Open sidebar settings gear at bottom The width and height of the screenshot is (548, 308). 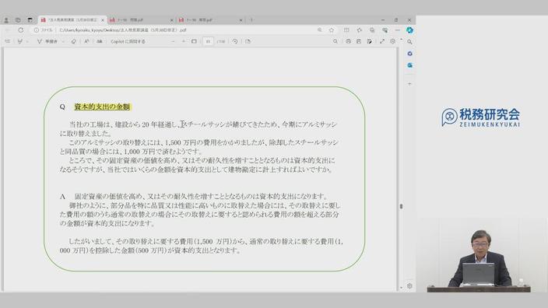click(409, 286)
